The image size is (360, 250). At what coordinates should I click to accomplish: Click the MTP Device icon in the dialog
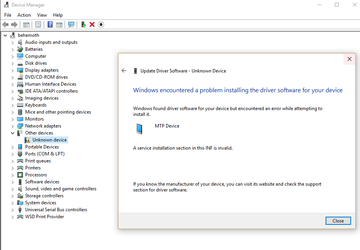point(139,129)
